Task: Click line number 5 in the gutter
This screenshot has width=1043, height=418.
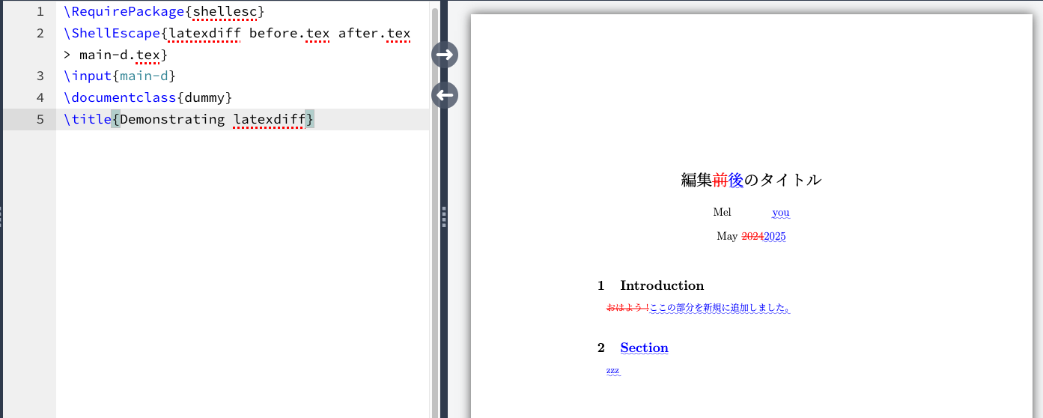Action: coord(40,119)
